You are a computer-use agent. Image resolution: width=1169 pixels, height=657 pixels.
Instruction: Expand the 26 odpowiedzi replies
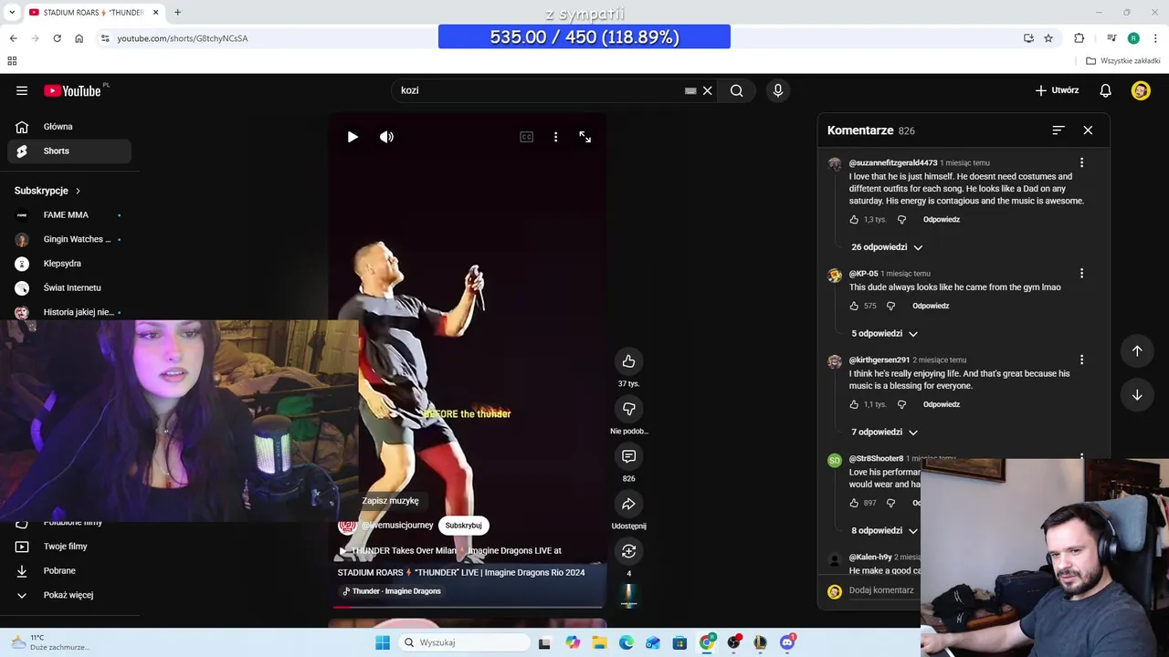887,247
